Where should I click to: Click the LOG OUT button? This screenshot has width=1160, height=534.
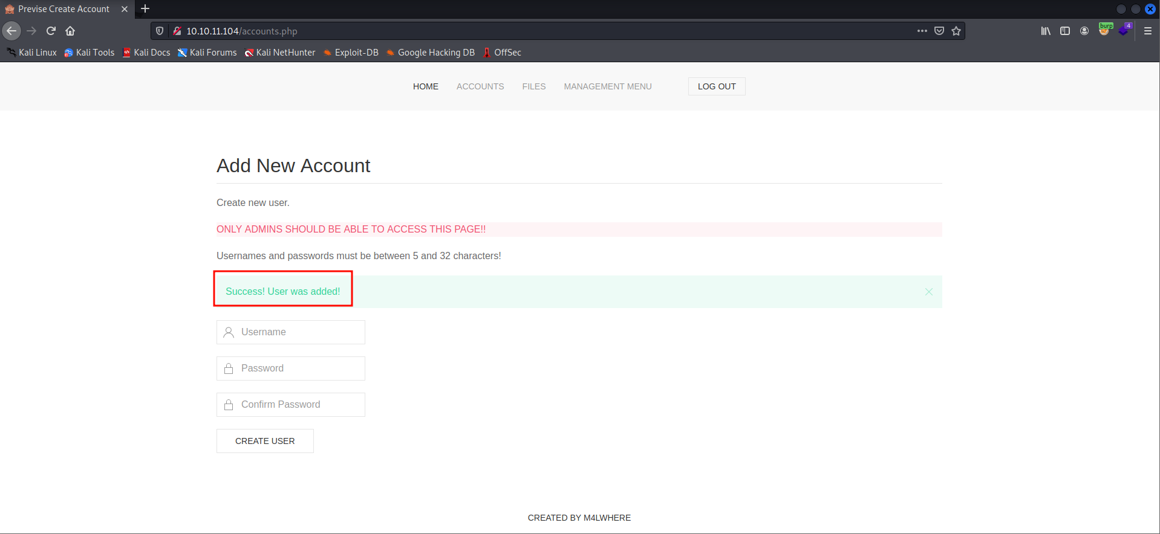pos(716,86)
